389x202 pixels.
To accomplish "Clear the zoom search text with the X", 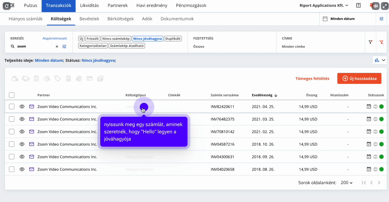I will pyautogui.click(x=57, y=47).
